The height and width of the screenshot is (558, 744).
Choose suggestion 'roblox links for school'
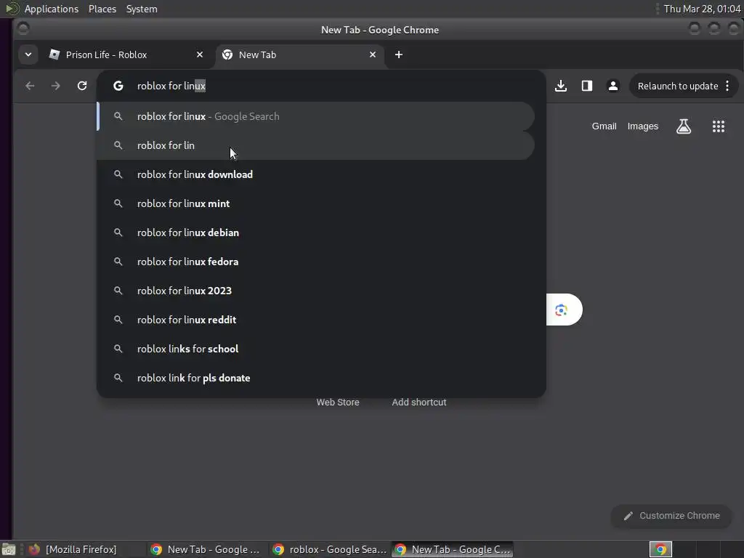click(316, 349)
